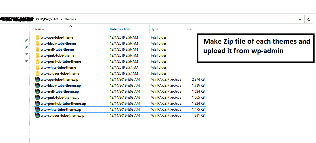Click the wtp-white-tube-theme.zip archive icon
This screenshot has width=316, height=143.
click(37, 110)
